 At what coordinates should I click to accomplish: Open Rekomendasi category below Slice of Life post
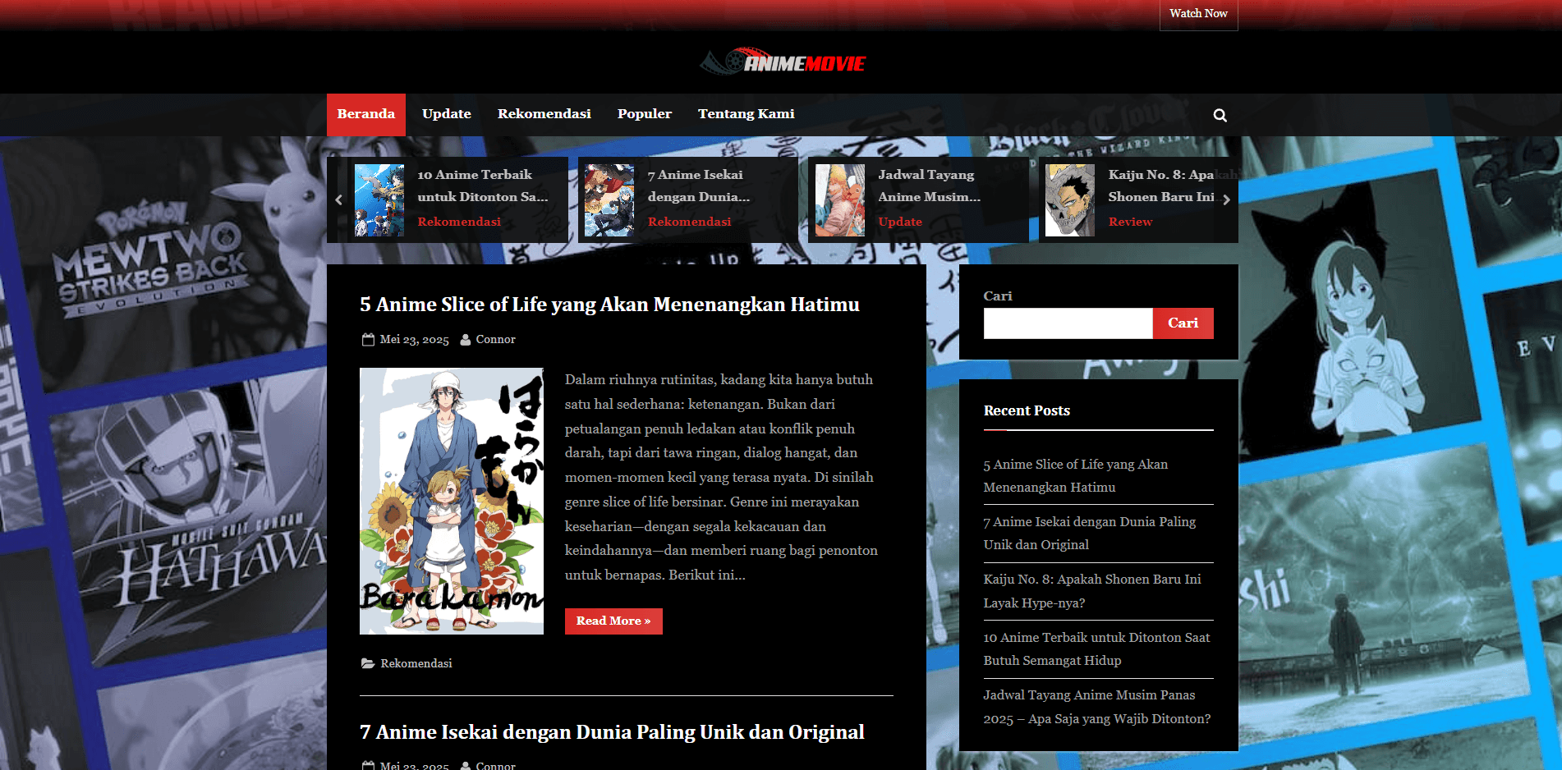416,663
